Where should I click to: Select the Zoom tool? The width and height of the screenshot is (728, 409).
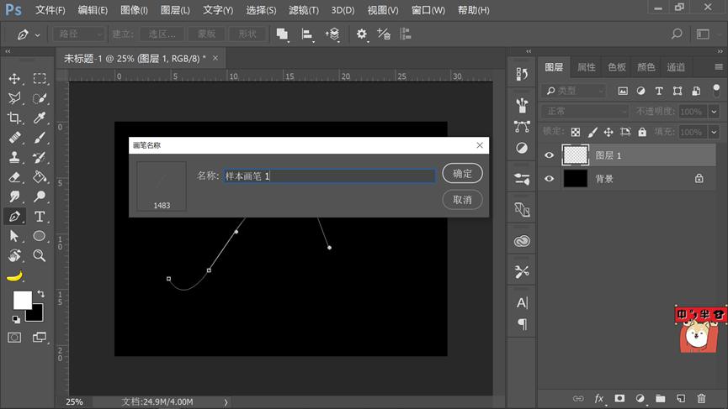(x=40, y=255)
